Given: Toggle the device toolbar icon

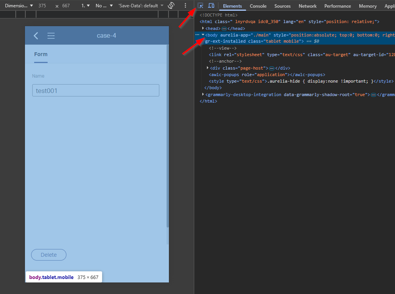Looking at the screenshot, I should tap(211, 6).
